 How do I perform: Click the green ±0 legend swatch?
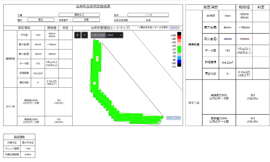[179, 49]
